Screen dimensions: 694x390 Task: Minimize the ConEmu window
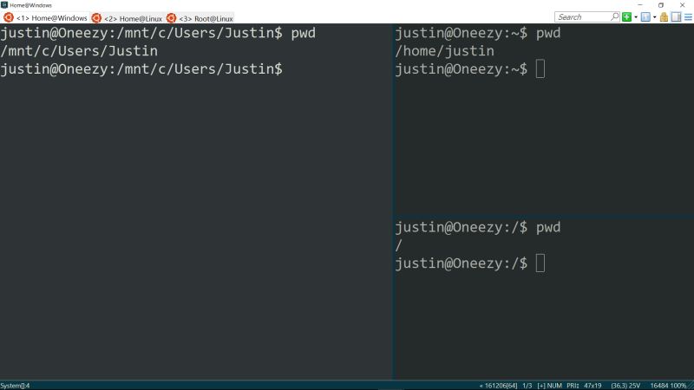point(640,5)
